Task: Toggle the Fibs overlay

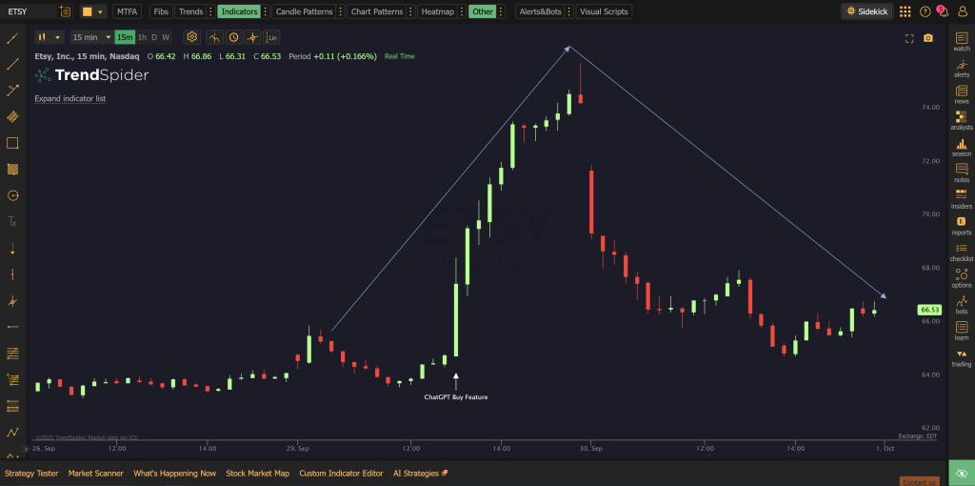Action: [160, 11]
